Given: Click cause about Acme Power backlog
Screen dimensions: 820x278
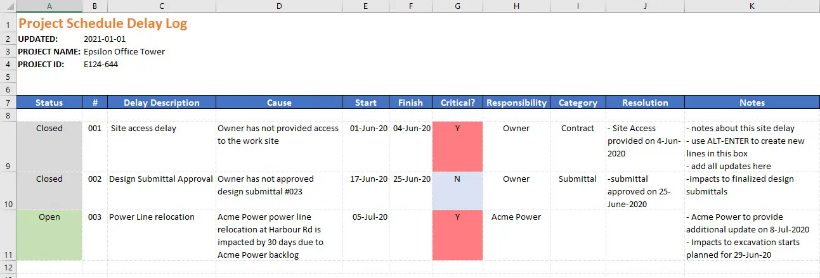Looking at the screenshot, I should click(279, 236).
